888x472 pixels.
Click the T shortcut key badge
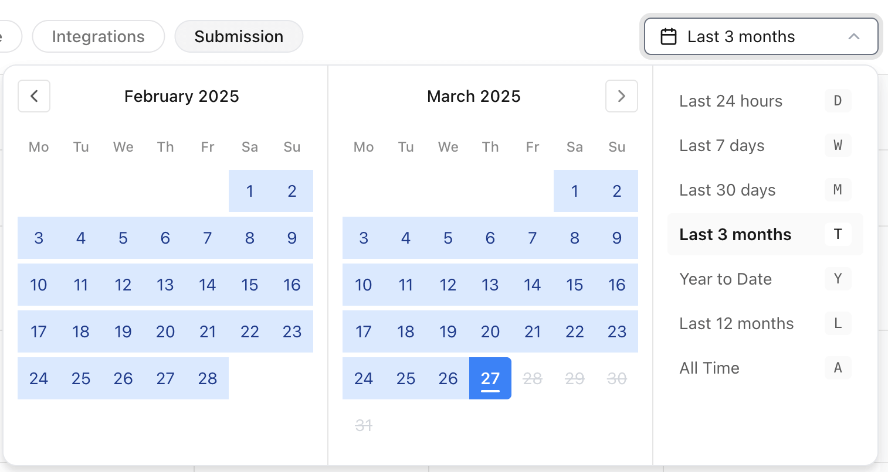click(838, 234)
